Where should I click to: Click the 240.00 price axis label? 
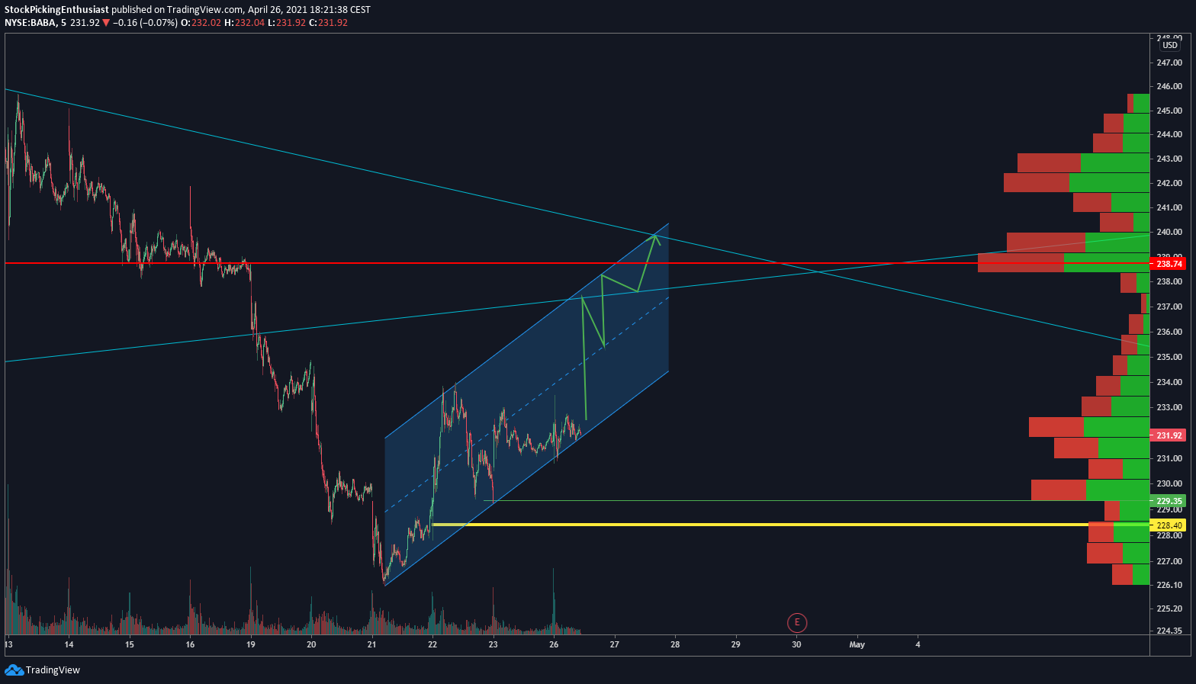[x=1169, y=232]
